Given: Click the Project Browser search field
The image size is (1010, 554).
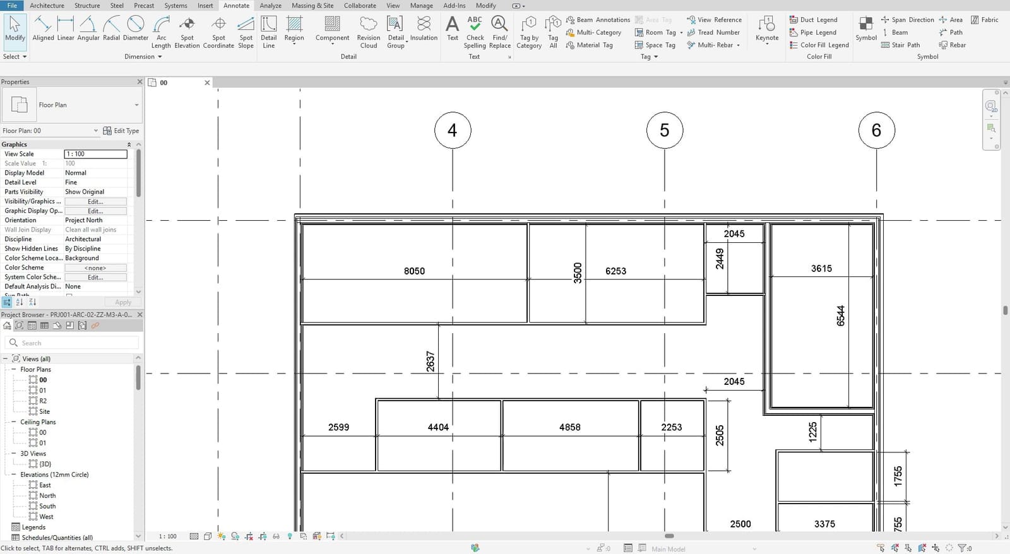Looking at the screenshot, I should pos(72,343).
